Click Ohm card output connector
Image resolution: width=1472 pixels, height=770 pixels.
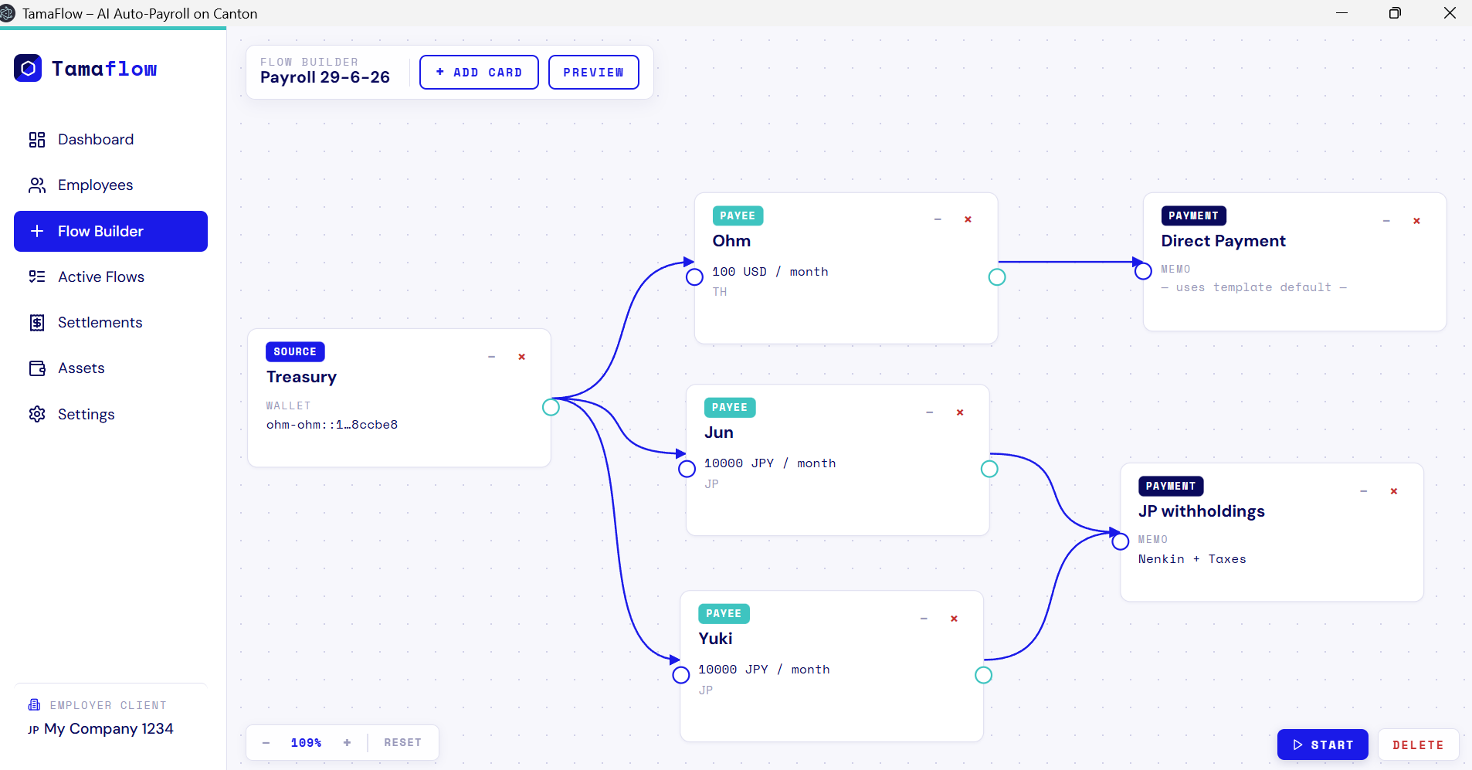[997, 276]
